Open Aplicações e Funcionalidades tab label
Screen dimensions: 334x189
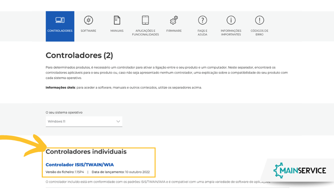click(145, 32)
